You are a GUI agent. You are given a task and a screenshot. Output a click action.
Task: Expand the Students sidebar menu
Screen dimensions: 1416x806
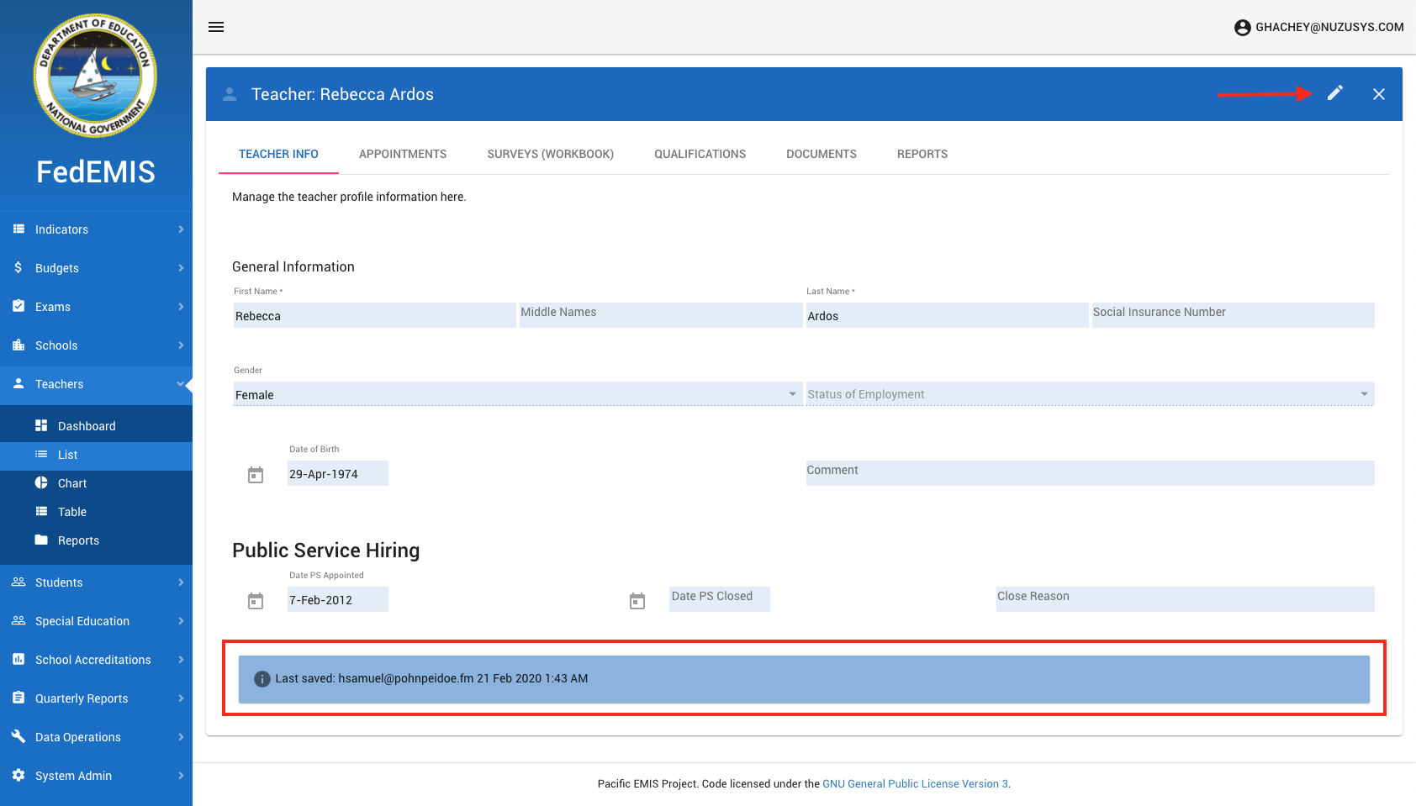click(x=96, y=582)
